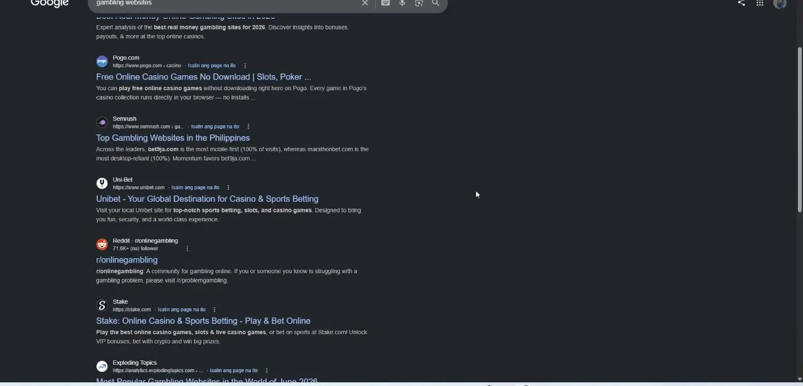Click the Stake favicon
The image size is (803, 386).
[x=102, y=305]
